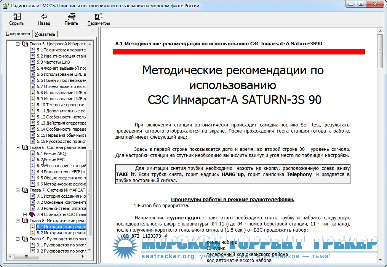Collapse the Глава 6 tree node

[x=18, y=147]
